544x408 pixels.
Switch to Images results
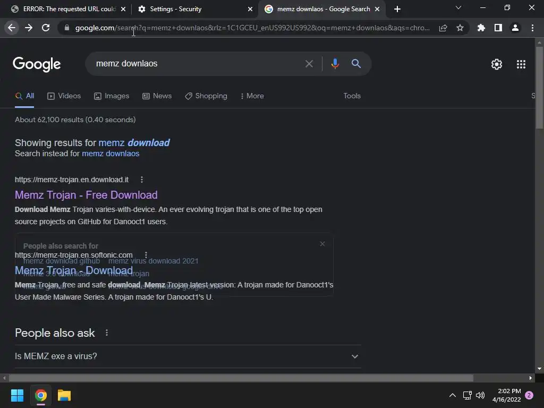(x=112, y=96)
